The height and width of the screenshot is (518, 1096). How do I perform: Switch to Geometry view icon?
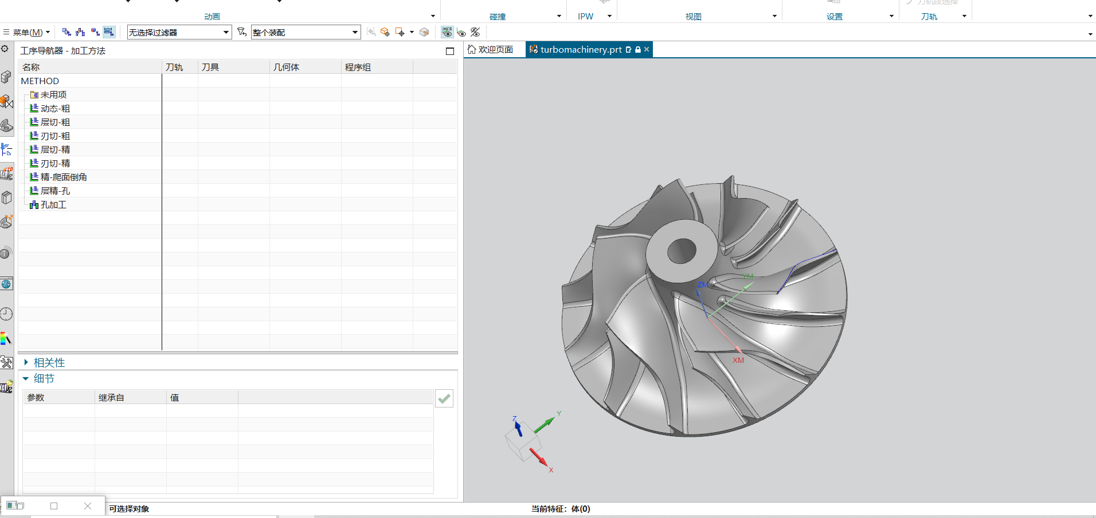[95, 32]
